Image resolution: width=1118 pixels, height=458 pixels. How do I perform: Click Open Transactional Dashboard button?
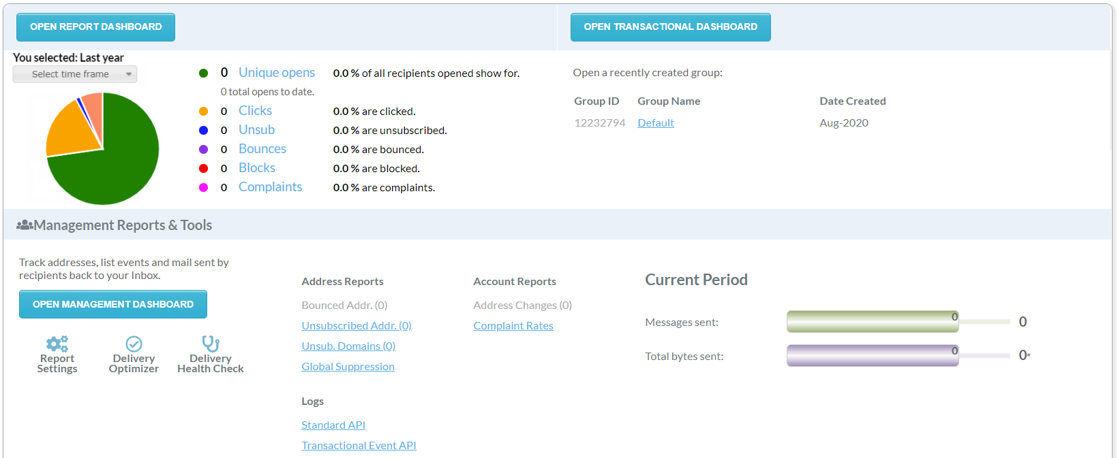click(x=670, y=27)
